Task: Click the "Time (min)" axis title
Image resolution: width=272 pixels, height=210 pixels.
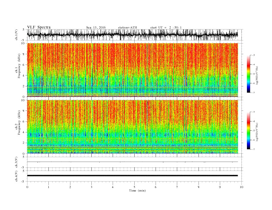Action: coord(137,190)
